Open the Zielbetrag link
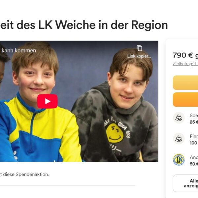Viewport: 198px width, 198px height. point(185,64)
